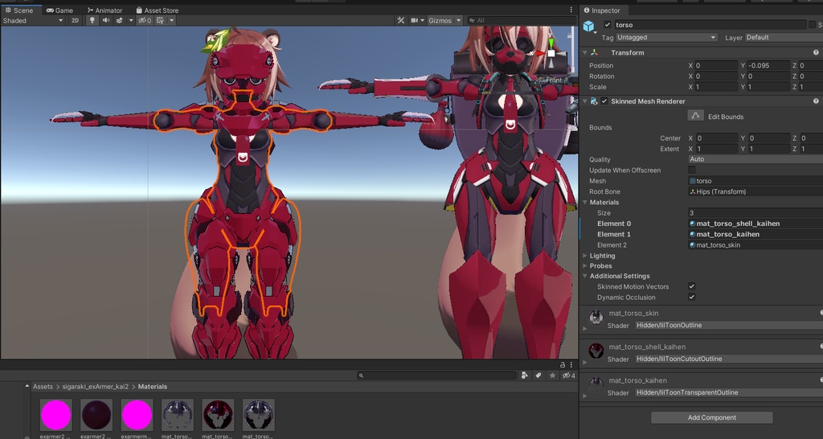Click the Edit Bounds icon button
The height and width of the screenshot is (439, 823).
tap(696, 117)
